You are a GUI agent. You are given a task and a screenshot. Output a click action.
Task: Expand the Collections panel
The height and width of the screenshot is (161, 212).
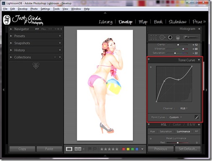click(11, 57)
